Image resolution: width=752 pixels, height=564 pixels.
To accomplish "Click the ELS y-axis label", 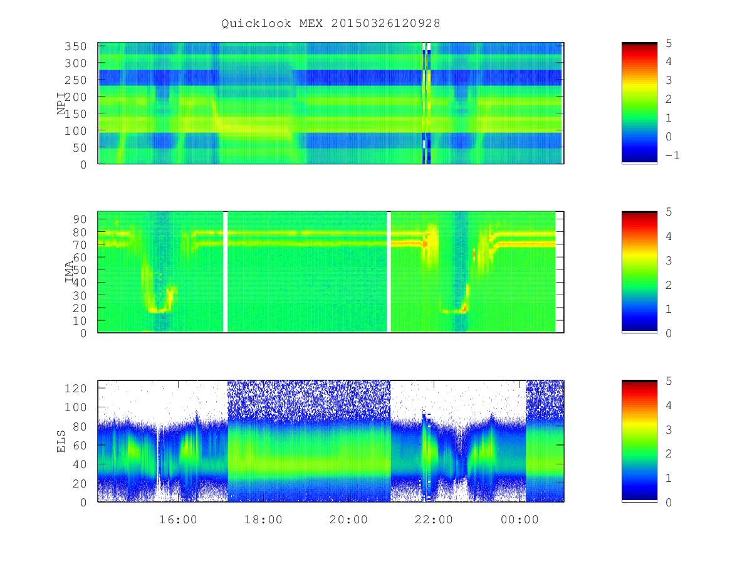I will pos(61,441).
